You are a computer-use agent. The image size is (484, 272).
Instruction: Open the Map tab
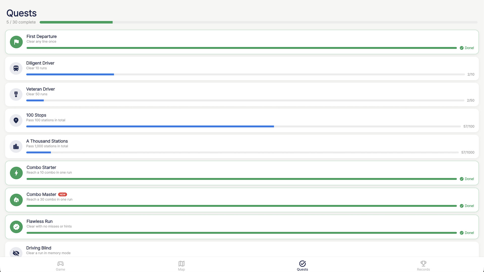tap(181, 266)
